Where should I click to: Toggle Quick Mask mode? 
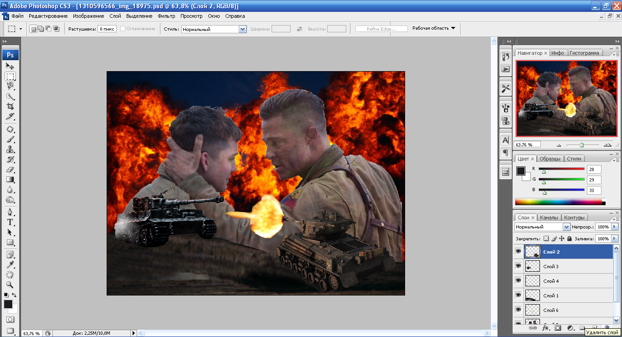10,320
